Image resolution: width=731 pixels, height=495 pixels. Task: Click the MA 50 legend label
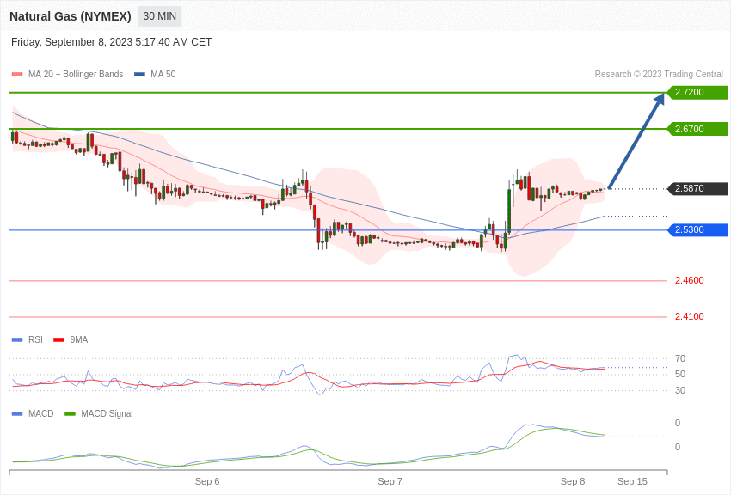[163, 74]
